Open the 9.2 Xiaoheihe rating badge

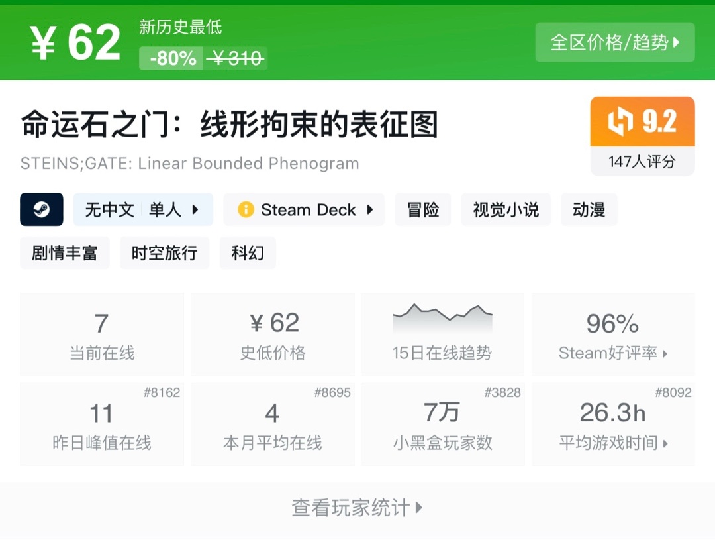coord(642,123)
